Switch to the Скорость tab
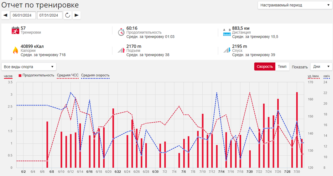Viewport: 333px width, 176px height. [265, 67]
